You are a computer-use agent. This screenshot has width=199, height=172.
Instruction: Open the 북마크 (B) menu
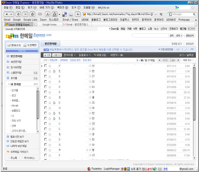(x=63, y=8)
